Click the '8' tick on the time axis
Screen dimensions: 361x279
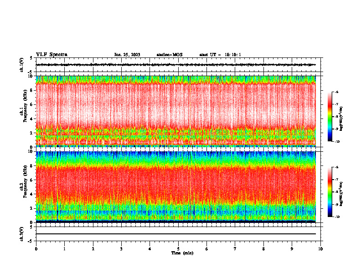263,249
